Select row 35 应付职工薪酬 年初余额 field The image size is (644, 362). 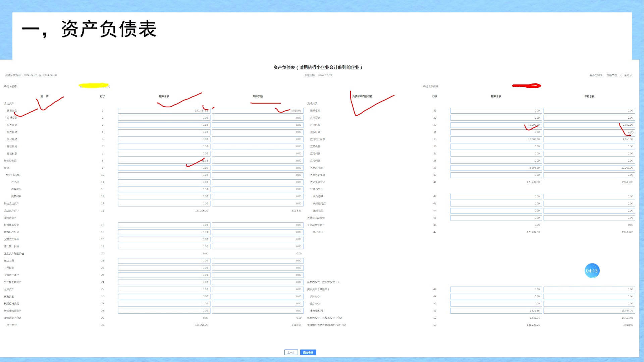pyautogui.click(x=589, y=139)
